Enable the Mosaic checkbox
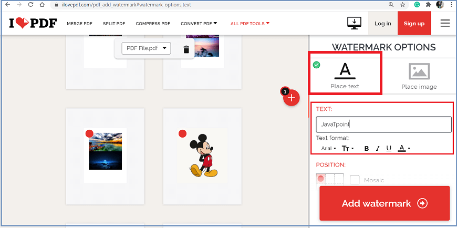 [x=355, y=180]
